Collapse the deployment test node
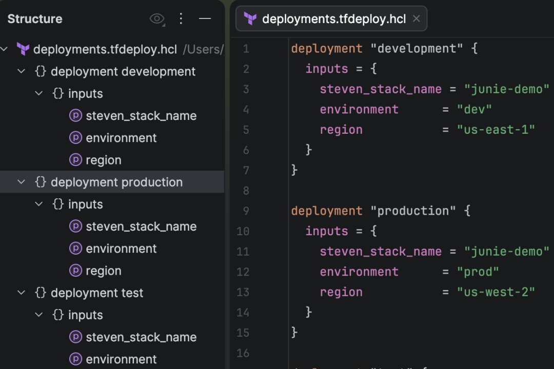Viewport: 554px width, 369px height. (x=21, y=293)
